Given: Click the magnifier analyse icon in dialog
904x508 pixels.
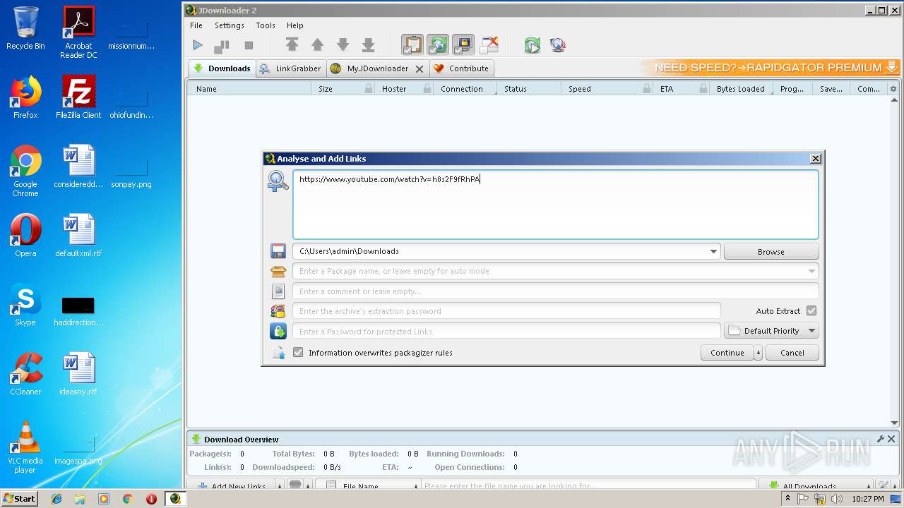Looking at the screenshot, I should click(278, 181).
